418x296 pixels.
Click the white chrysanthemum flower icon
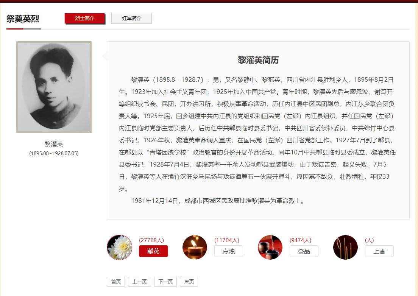click(x=119, y=247)
